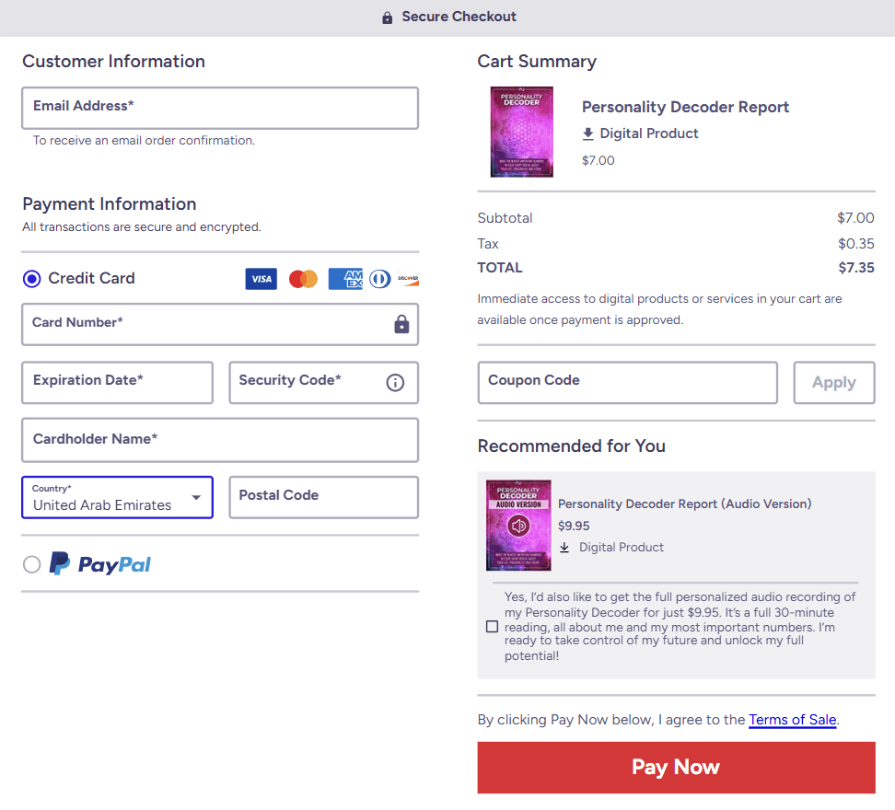Click the Visa card icon
The height and width of the screenshot is (810, 895).
tap(261, 278)
